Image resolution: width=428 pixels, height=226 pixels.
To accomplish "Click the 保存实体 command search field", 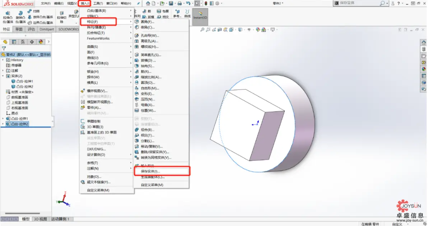I will (x=359, y=3).
